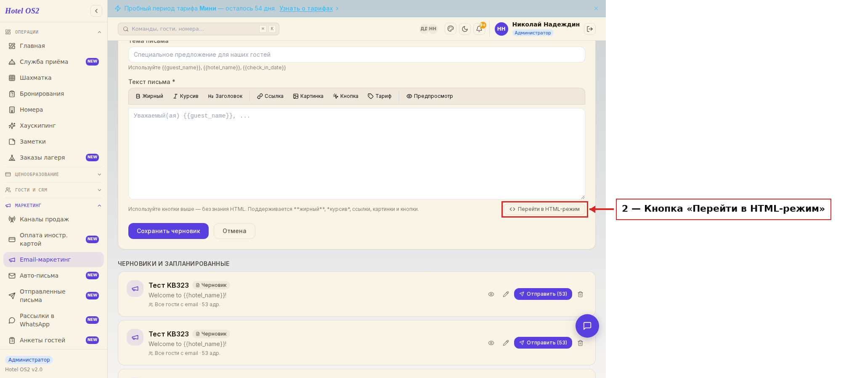Apply Курсив italic formatting
Screen dimensions: 841x378
(186, 96)
